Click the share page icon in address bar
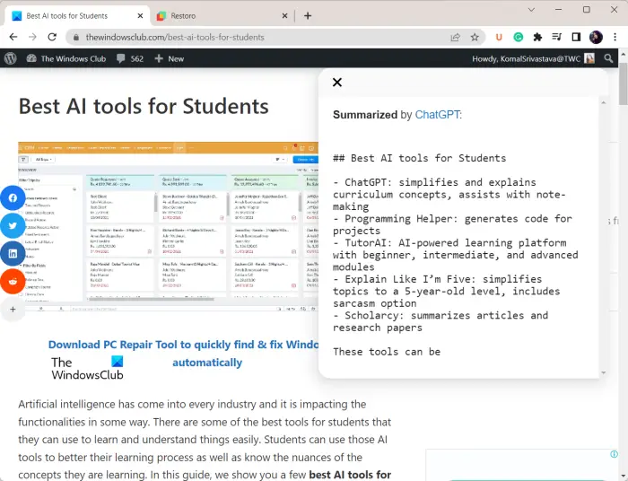Image resolution: width=628 pixels, height=481 pixels. pyautogui.click(x=455, y=38)
